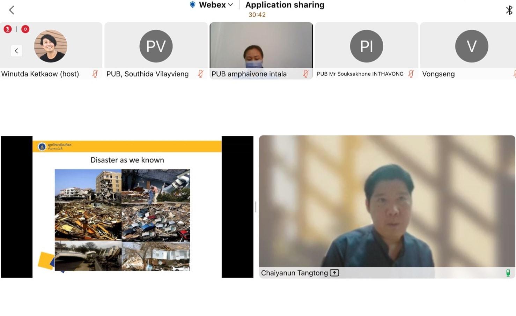Click Chaiyanun Tangtong's screen share icon
This screenshot has height=316, width=516.
click(334, 273)
